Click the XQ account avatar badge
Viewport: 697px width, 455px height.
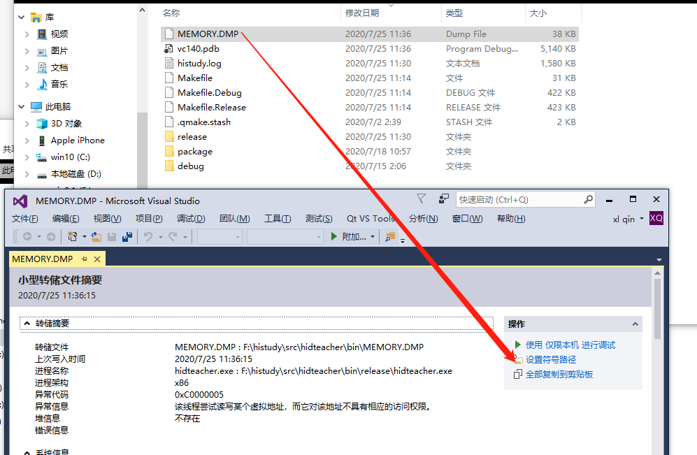pos(656,218)
